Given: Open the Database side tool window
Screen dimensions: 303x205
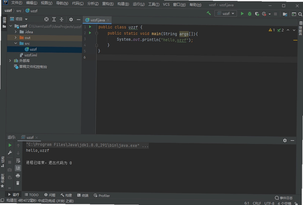Looking at the screenshot, I should click(301, 28).
